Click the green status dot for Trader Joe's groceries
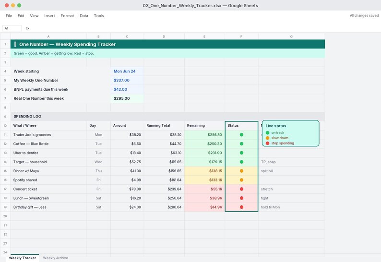The image size is (381, 262). (x=241, y=135)
